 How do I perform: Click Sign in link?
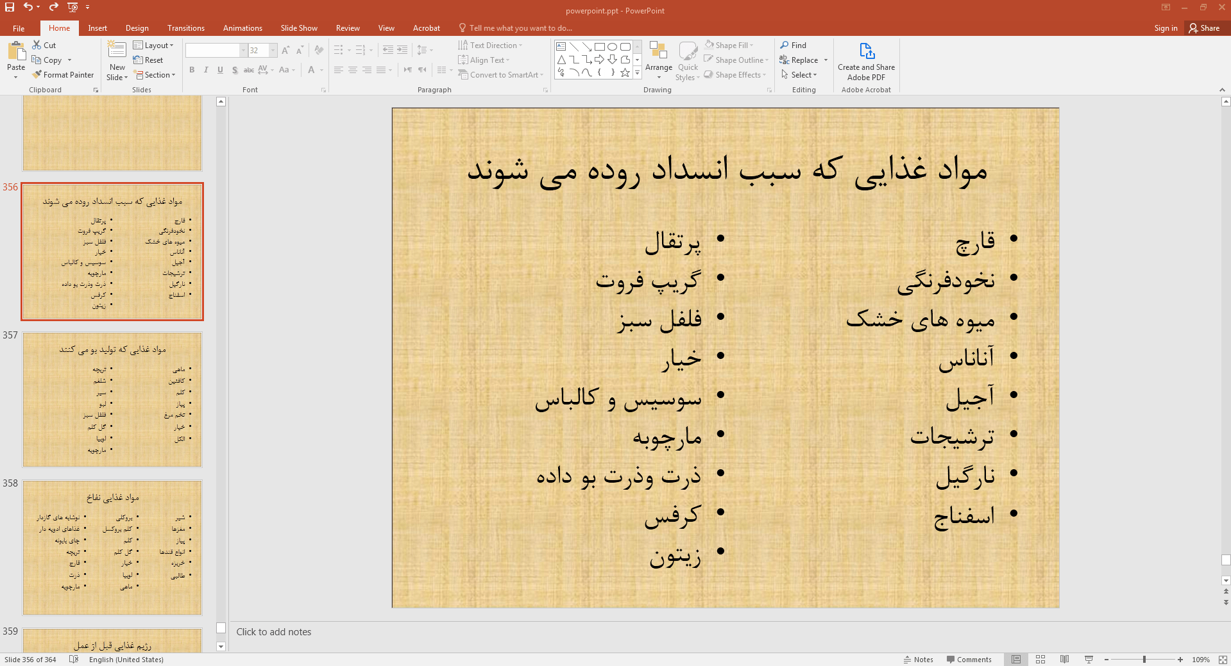pos(1166,28)
